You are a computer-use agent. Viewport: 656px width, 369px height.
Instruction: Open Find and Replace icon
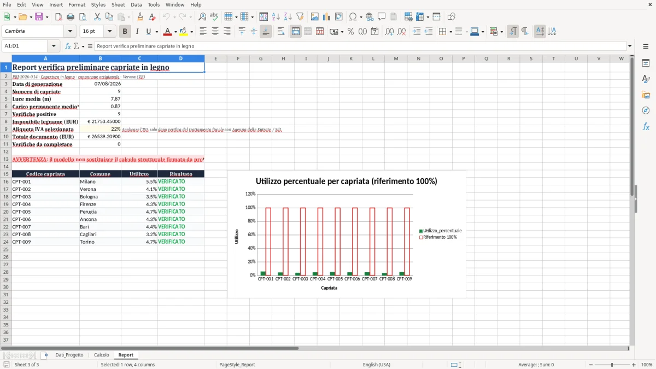202,17
